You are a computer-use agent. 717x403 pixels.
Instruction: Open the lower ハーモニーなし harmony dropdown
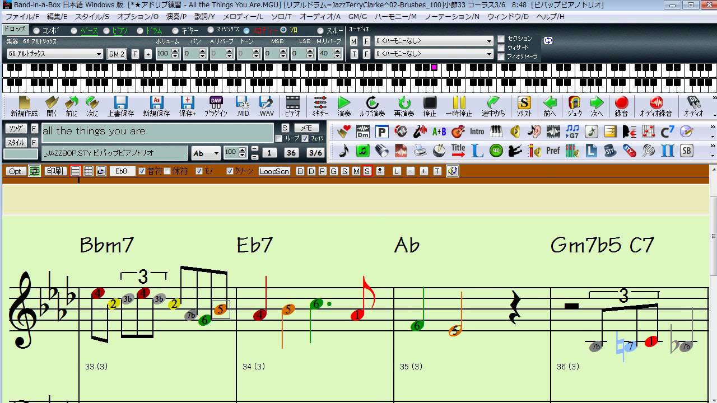(x=434, y=54)
